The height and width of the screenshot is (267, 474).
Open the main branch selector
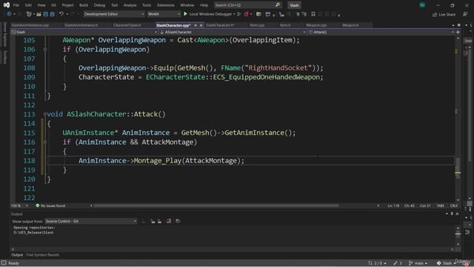(x=418, y=263)
